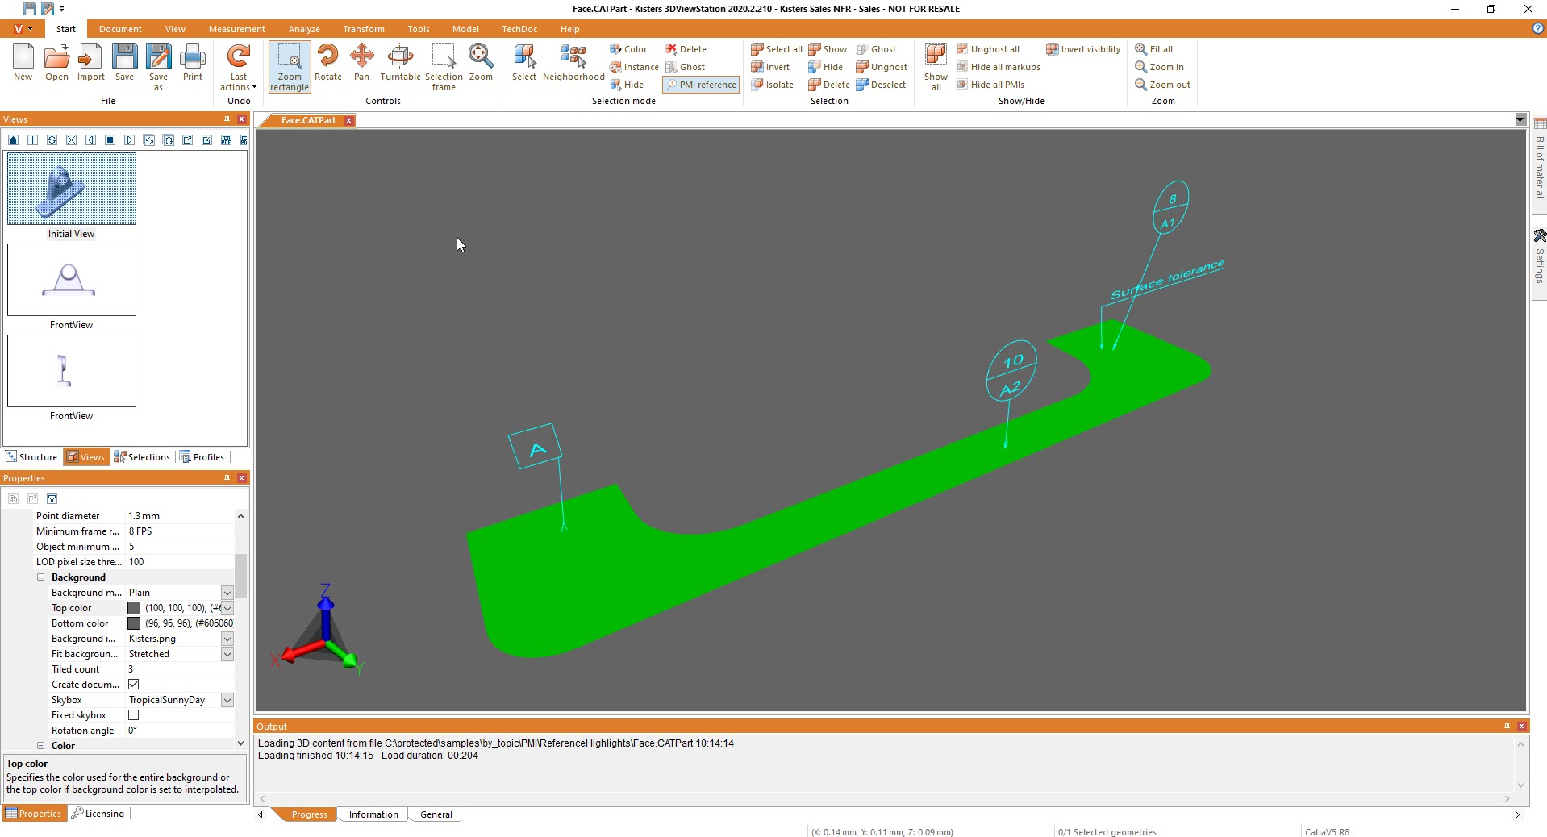This screenshot has height=837, width=1547.
Task: Set the Color selection mode
Action: tap(628, 49)
